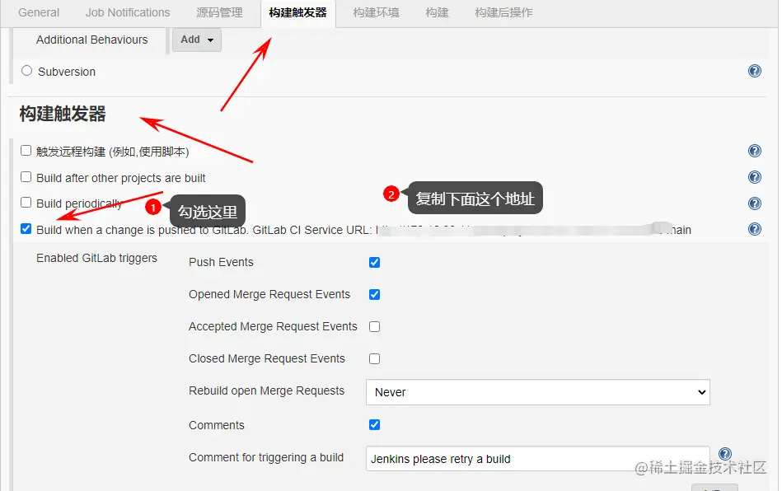This screenshot has width=782, height=491.
Task: Open help for 触发远程构建 trigger
Action: coord(755,151)
